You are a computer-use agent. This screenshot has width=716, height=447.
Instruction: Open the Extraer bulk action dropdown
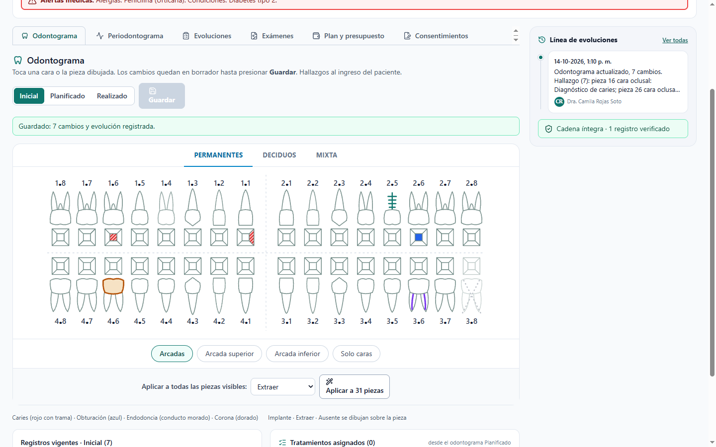pyautogui.click(x=283, y=387)
